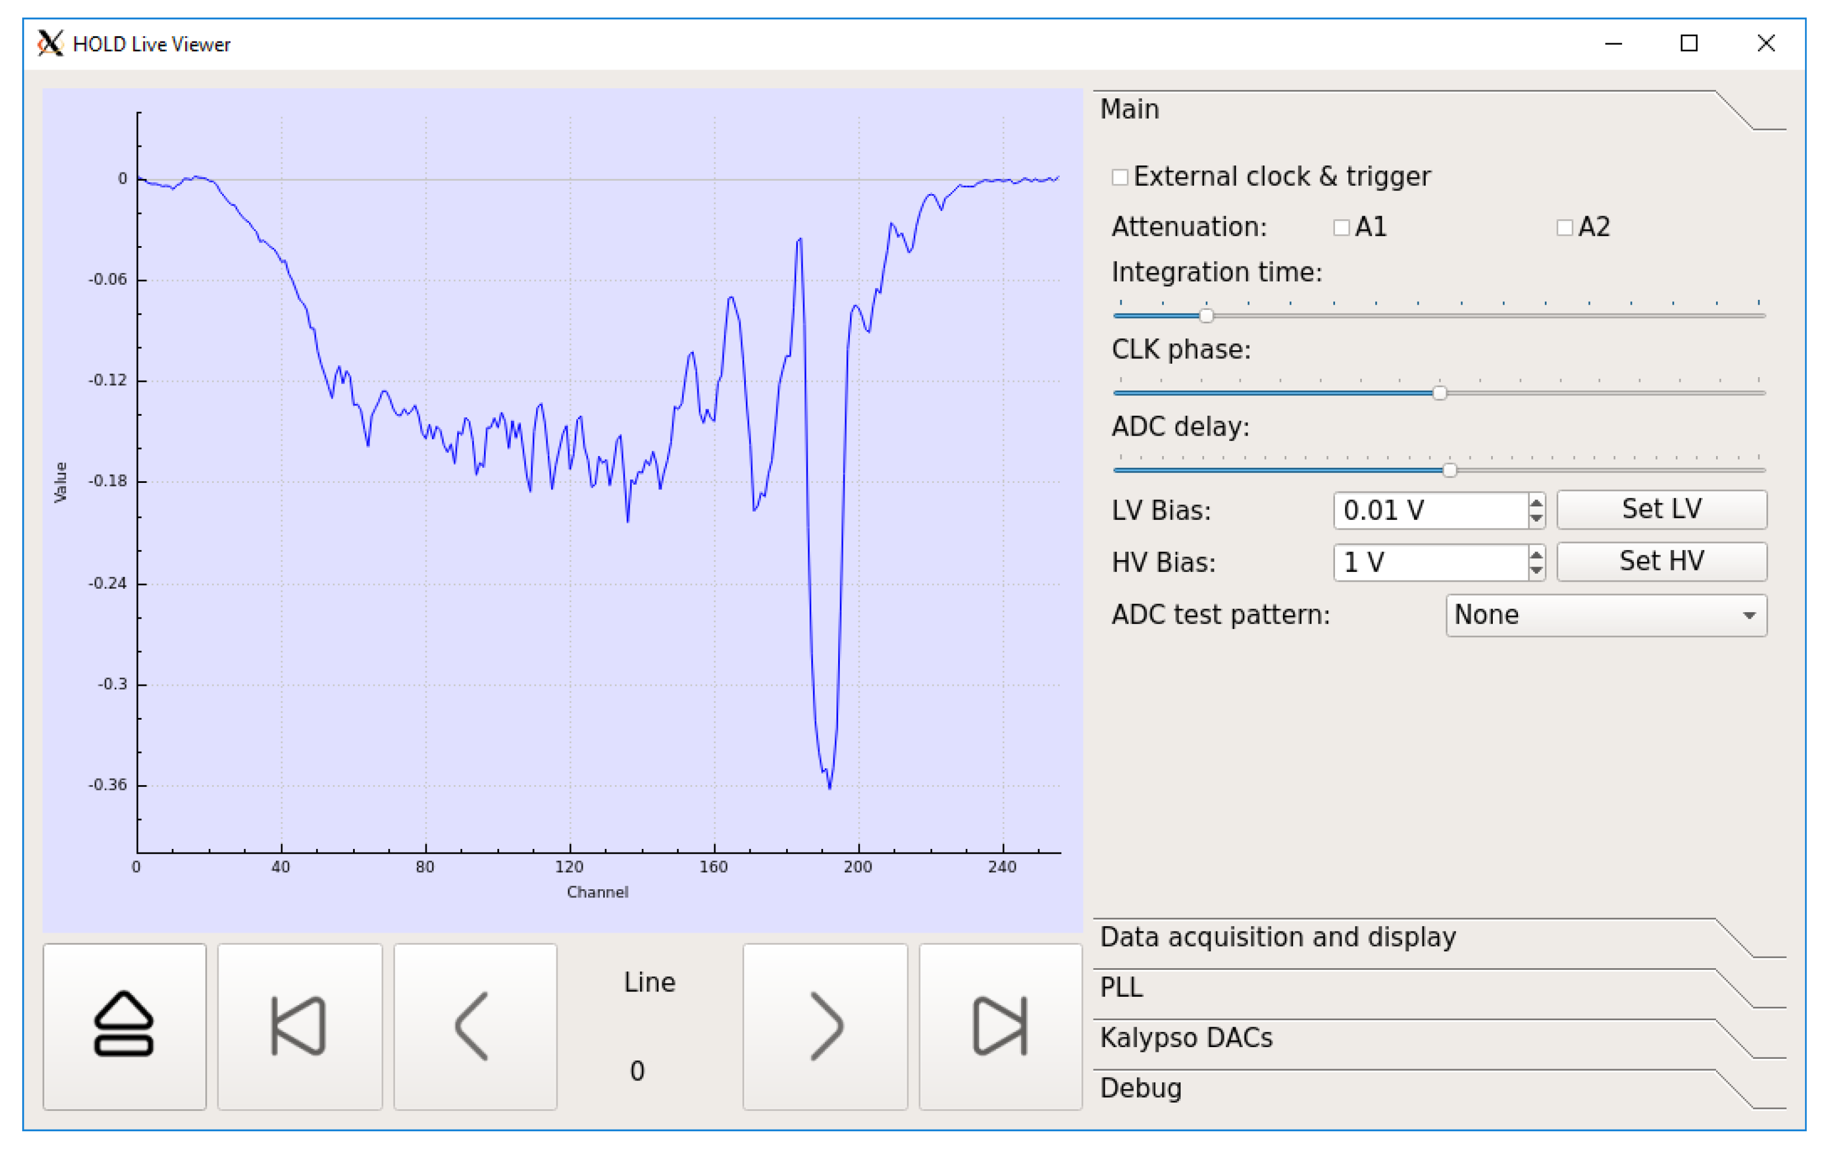Jump to first line with skip-back icon

(299, 1025)
